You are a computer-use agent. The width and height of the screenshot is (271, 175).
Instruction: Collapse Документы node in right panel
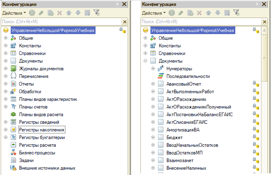click(145, 61)
